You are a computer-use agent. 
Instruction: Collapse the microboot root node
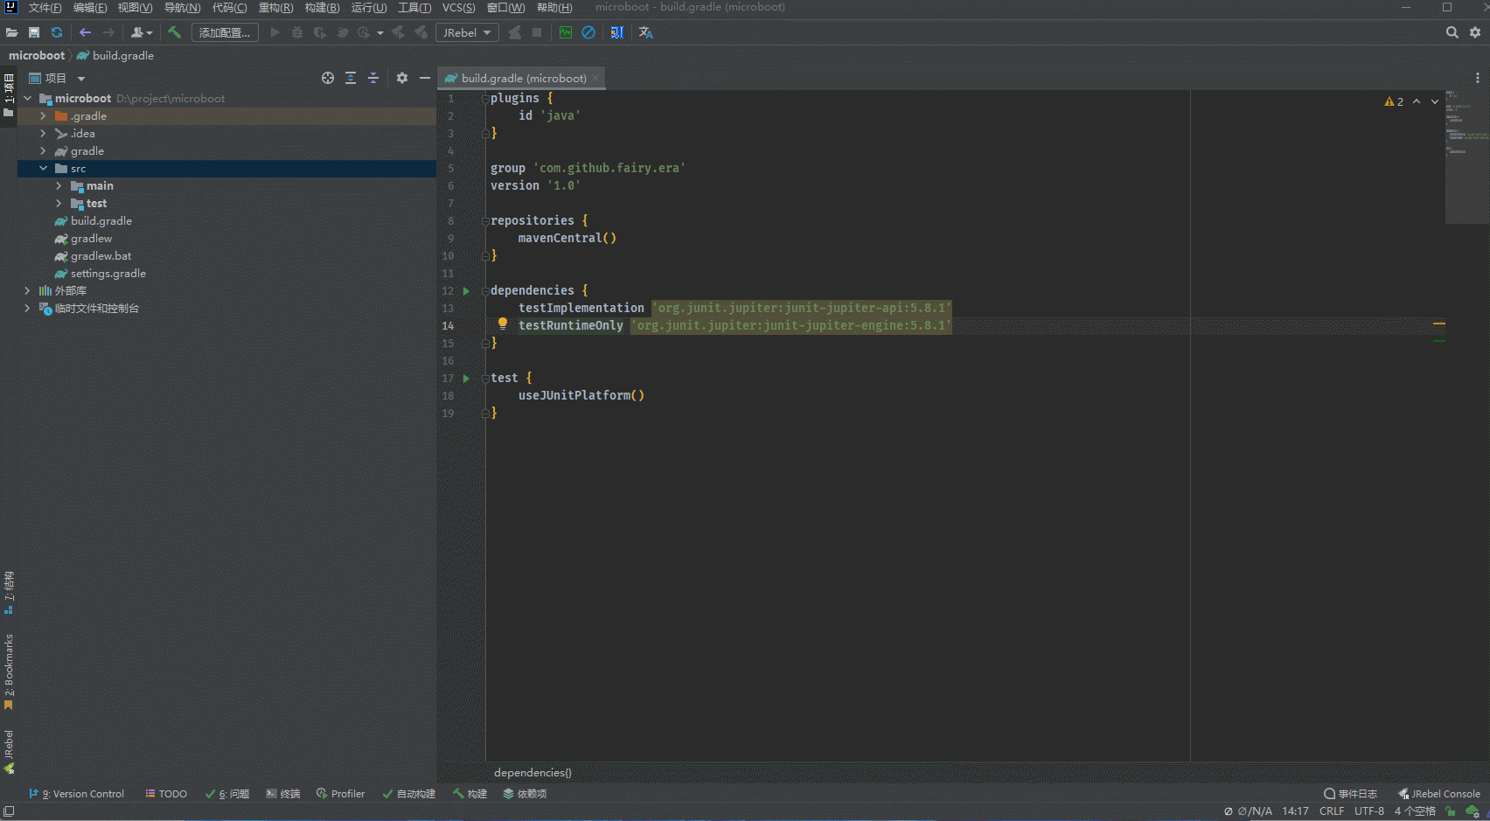pos(28,98)
